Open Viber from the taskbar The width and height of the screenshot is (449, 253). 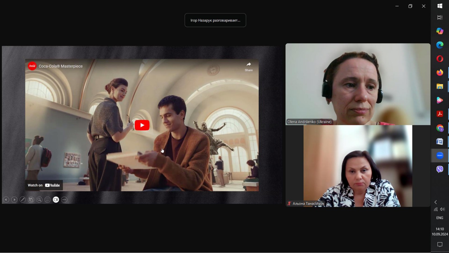click(x=440, y=169)
